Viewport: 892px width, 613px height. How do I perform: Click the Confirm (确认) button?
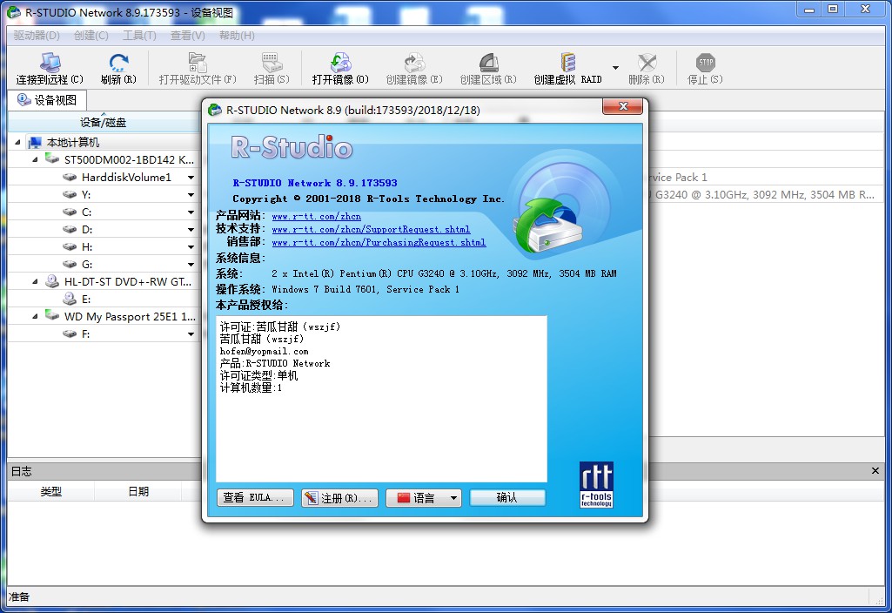[x=506, y=497]
